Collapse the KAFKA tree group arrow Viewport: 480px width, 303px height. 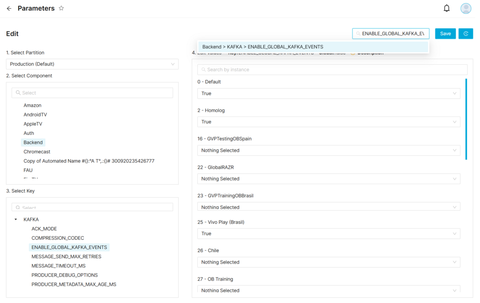[x=16, y=220]
